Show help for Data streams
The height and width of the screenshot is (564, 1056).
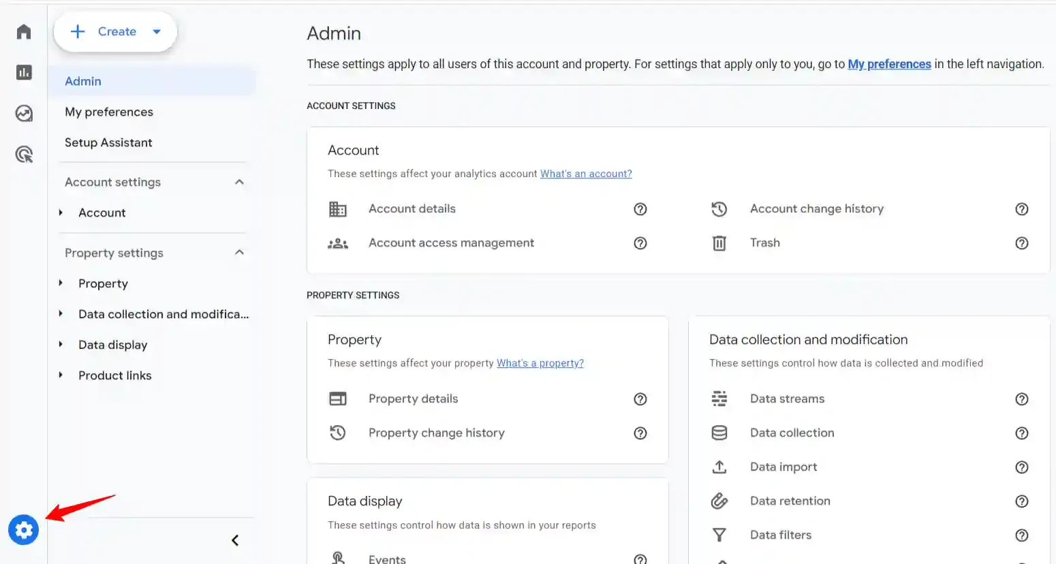(x=1022, y=399)
